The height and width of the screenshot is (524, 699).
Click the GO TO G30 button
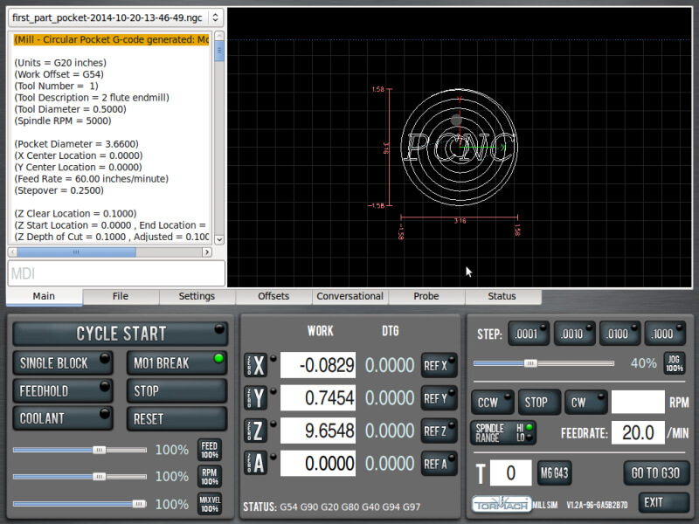point(655,472)
